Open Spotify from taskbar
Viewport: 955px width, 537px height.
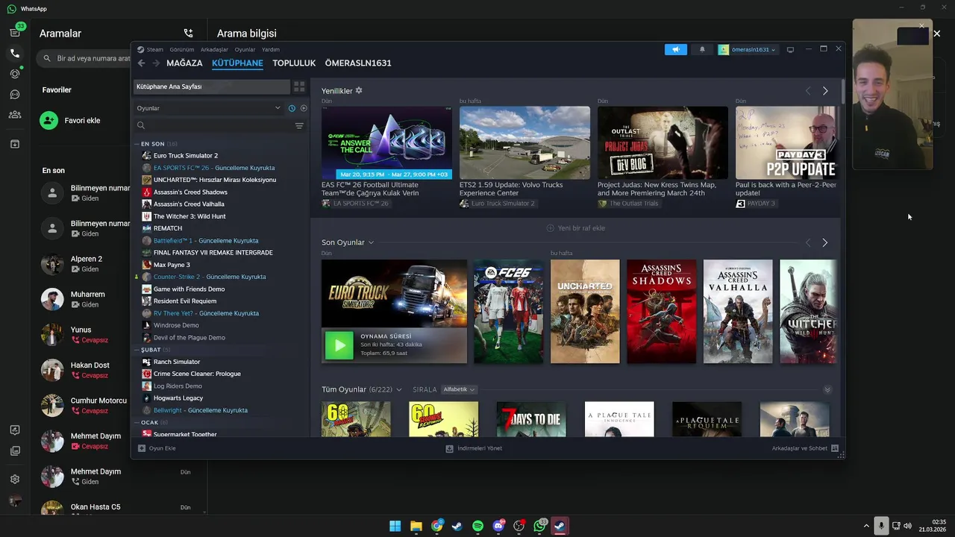(x=477, y=526)
